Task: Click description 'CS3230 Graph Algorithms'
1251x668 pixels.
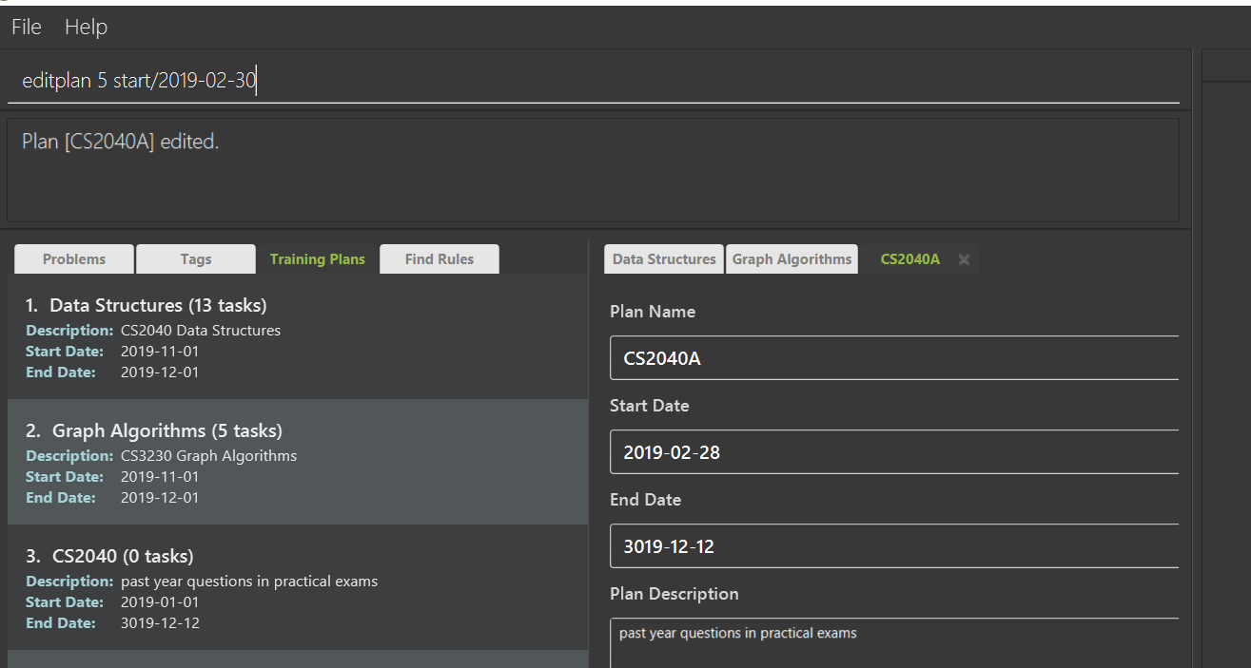Action: pos(209,456)
